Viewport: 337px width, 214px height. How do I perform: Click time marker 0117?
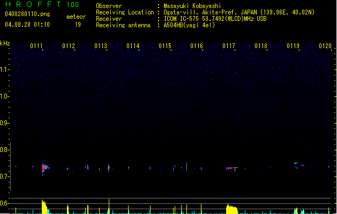(x=229, y=46)
